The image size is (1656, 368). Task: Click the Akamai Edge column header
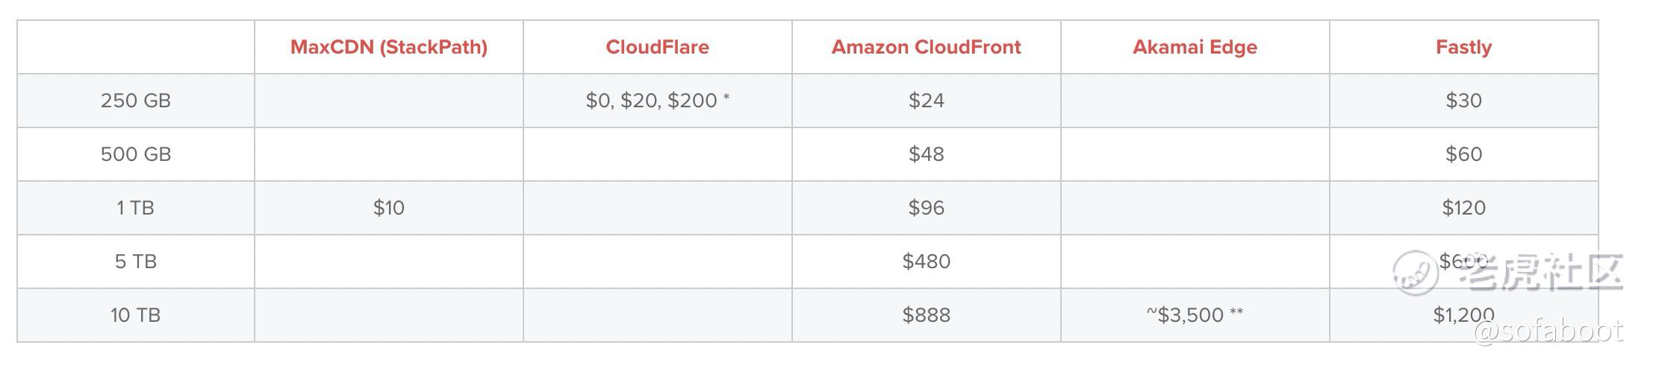[1195, 47]
